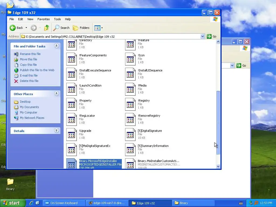Open the Search pane
Screen dimensions: 276x207
click(61, 28)
